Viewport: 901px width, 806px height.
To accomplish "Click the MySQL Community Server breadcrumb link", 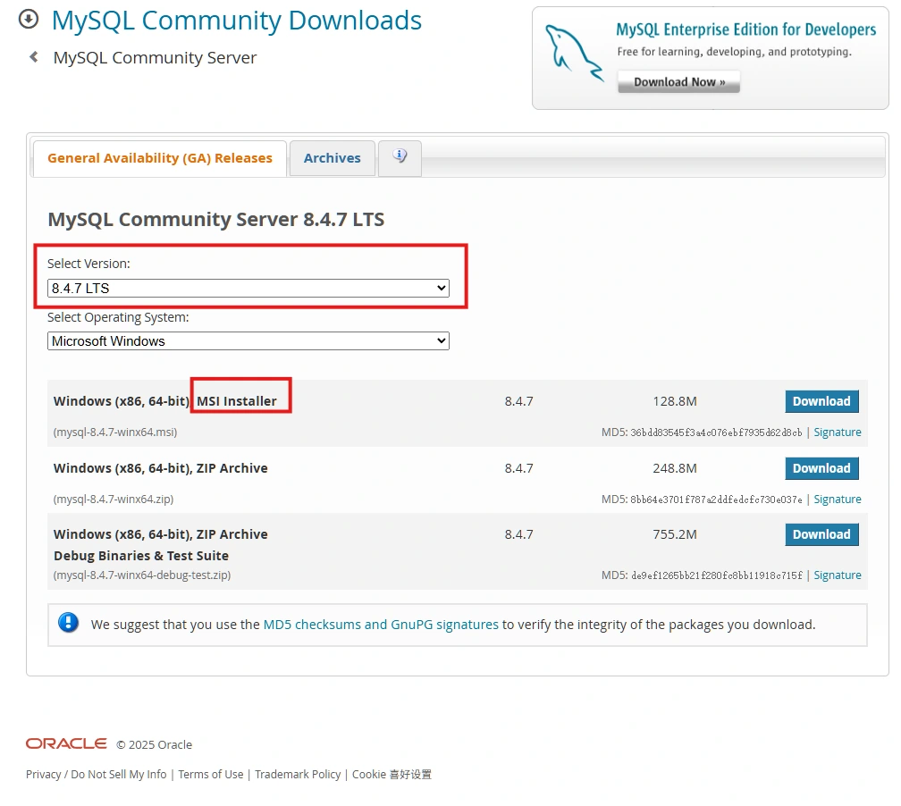I will pos(155,58).
